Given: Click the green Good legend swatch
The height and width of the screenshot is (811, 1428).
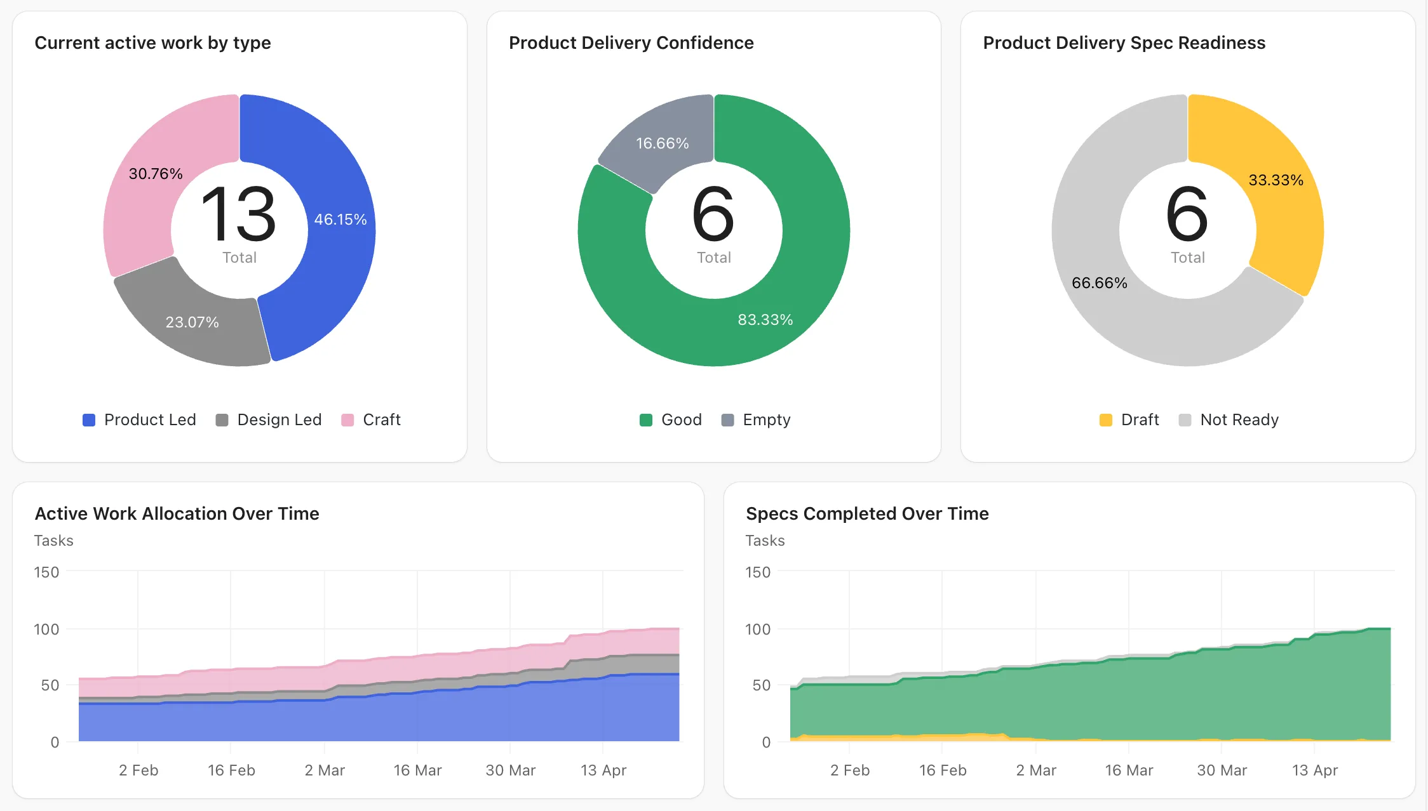Looking at the screenshot, I should tap(646, 420).
